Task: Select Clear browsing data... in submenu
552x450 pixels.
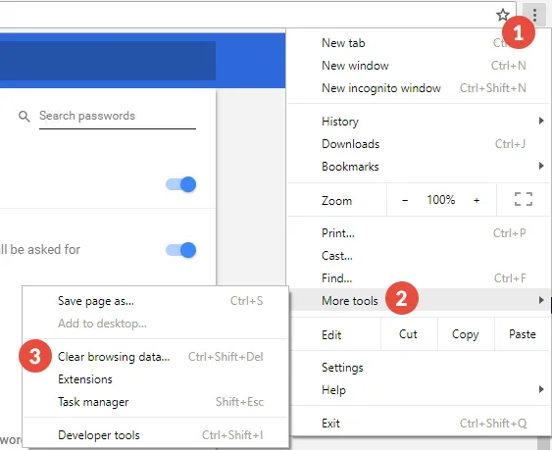Action: tap(155, 357)
